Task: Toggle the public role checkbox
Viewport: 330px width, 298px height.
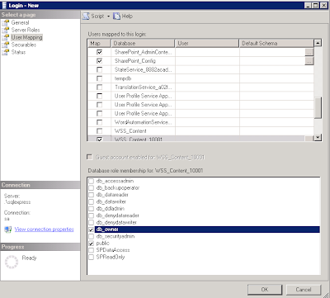Action: (x=91, y=244)
